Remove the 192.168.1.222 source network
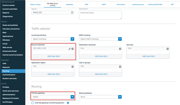Image resolution: width=180 pixels, height=105 pixels. point(73,49)
